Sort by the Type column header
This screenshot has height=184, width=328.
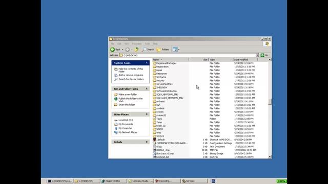[x=221, y=60]
